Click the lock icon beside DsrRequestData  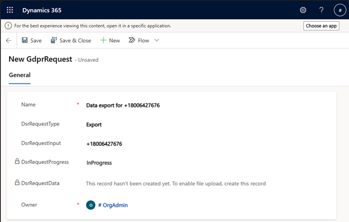(17, 182)
